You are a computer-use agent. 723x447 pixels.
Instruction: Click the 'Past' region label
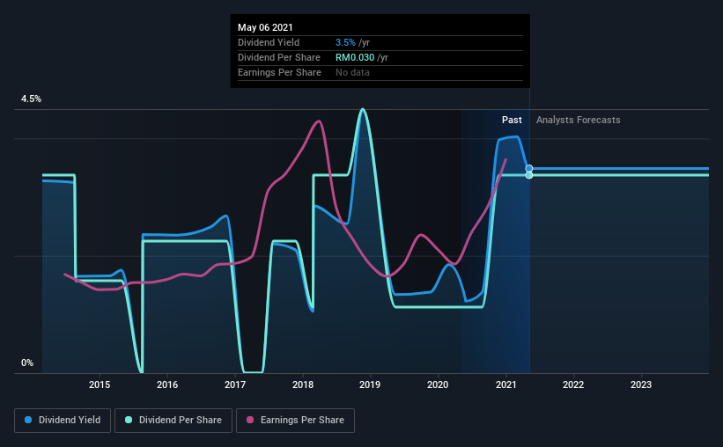(512, 120)
